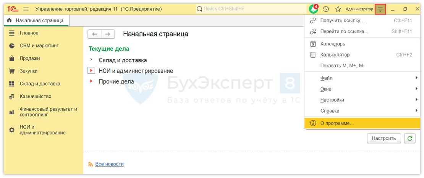Open the Казначейство section
424x178 pixels.
(x=36, y=97)
